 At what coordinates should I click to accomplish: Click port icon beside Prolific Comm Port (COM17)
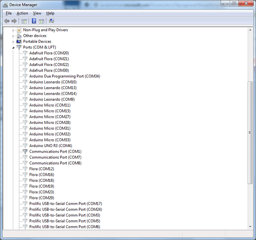tap(25, 204)
